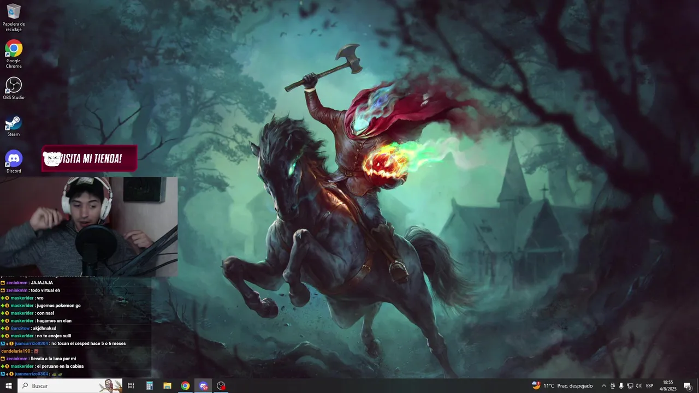The height and width of the screenshot is (393, 699).
Task: Click chat message 'con nael'
Action: point(46,313)
